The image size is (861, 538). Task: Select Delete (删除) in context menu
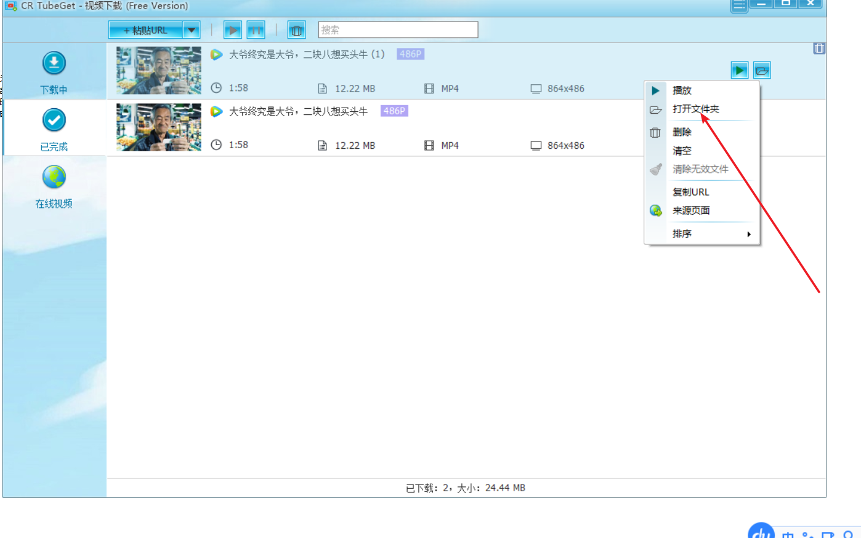[x=682, y=132]
